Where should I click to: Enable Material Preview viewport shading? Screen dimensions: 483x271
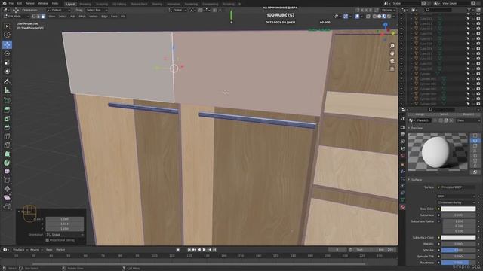tap(384, 17)
